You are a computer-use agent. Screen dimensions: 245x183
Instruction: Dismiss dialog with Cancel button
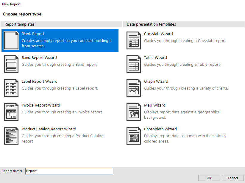coord(233,178)
